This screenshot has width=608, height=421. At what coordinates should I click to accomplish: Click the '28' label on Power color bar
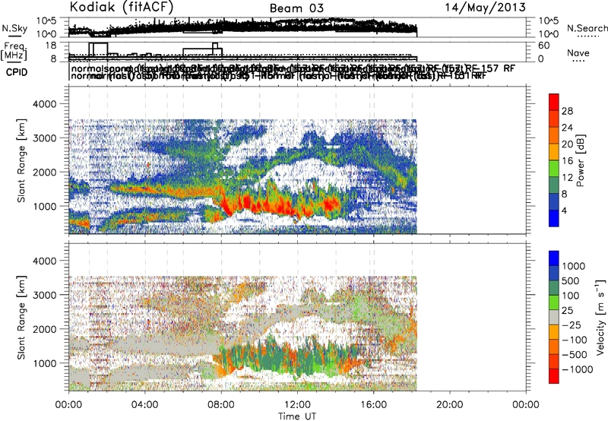pyautogui.click(x=567, y=111)
